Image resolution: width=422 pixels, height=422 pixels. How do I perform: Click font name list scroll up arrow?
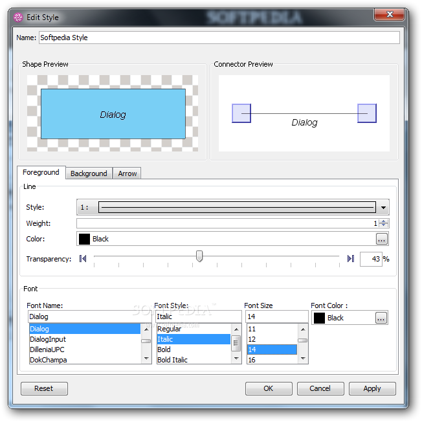click(x=146, y=329)
